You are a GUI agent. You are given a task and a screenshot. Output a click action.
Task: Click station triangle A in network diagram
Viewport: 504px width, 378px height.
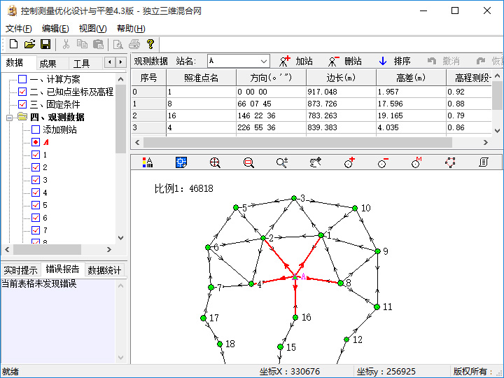tap(295, 276)
